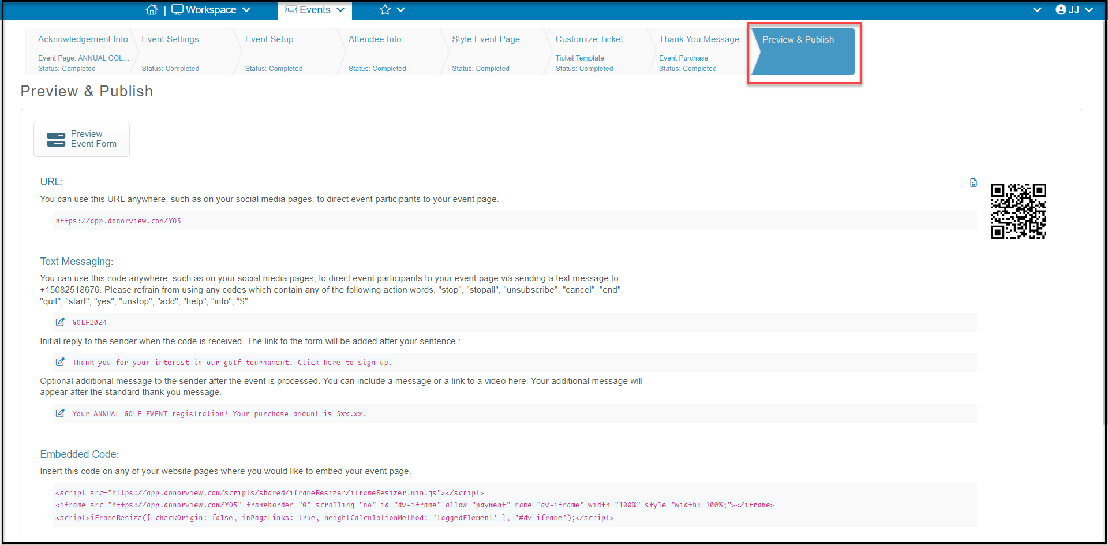Viewport: 1108px width, 545px height.
Task: Expand the favorites dropdown chevron
Action: pos(401,10)
